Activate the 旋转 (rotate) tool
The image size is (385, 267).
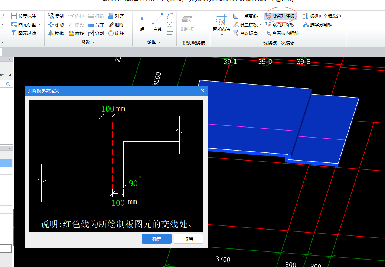point(116,33)
